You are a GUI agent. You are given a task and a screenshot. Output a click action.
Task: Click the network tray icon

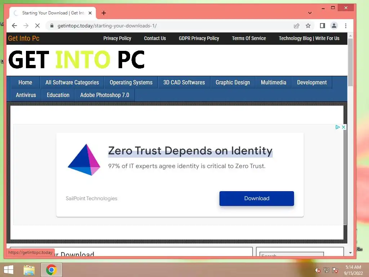(326, 270)
